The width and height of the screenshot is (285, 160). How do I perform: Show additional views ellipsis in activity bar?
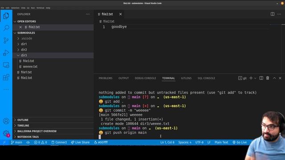(x=6, y=89)
